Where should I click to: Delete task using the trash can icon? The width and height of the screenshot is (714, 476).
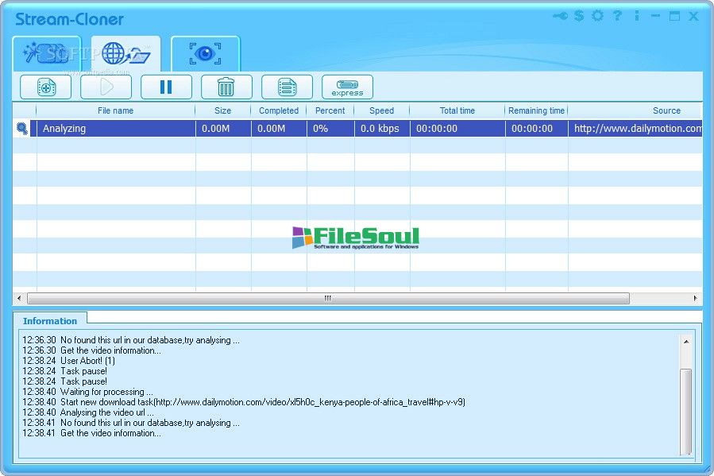point(226,87)
